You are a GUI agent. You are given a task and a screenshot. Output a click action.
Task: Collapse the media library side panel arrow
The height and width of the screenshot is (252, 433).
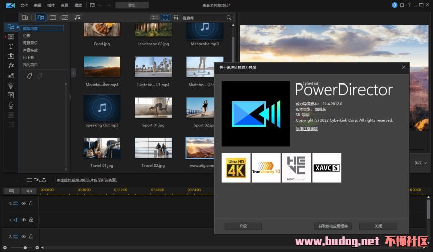(x=73, y=73)
